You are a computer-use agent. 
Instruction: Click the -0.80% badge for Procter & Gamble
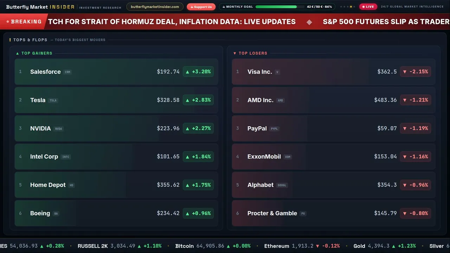click(416, 213)
